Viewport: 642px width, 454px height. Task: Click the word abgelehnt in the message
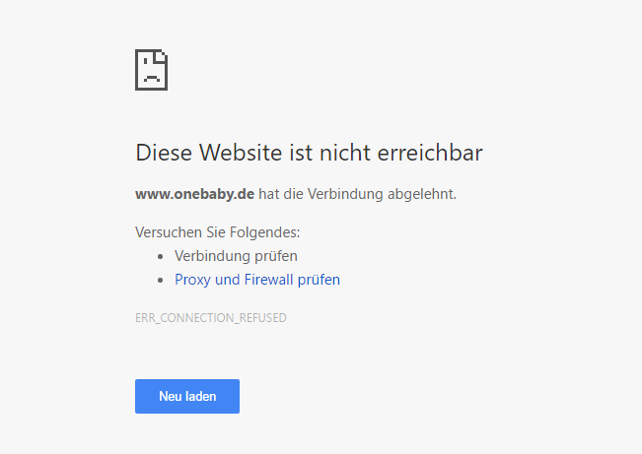[x=422, y=194]
